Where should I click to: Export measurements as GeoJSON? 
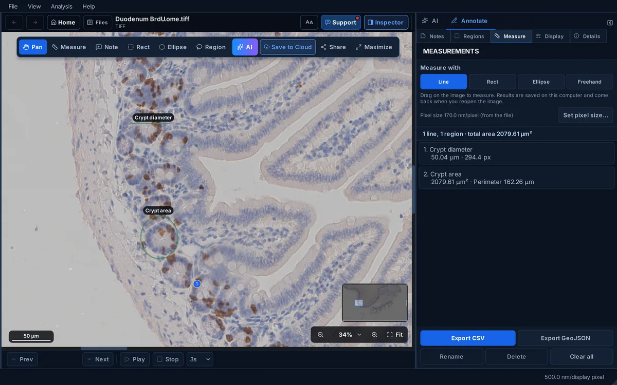(x=566, y=338)
